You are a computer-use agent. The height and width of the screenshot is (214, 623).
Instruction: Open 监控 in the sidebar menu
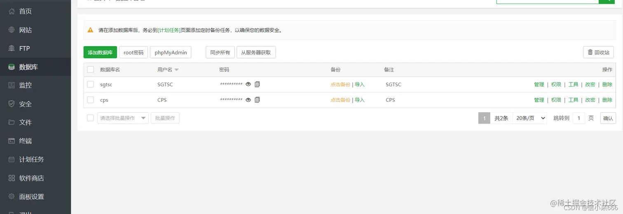(26, 85)
